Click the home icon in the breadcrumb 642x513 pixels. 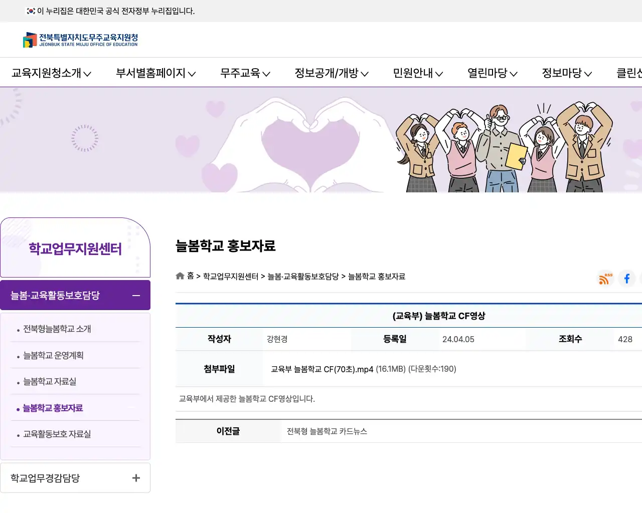point(180,275)
